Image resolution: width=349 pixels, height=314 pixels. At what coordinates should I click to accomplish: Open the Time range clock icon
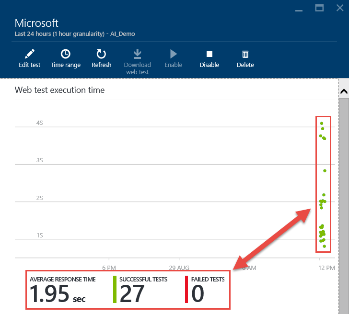pyautogui.click(x=65, y=54)
